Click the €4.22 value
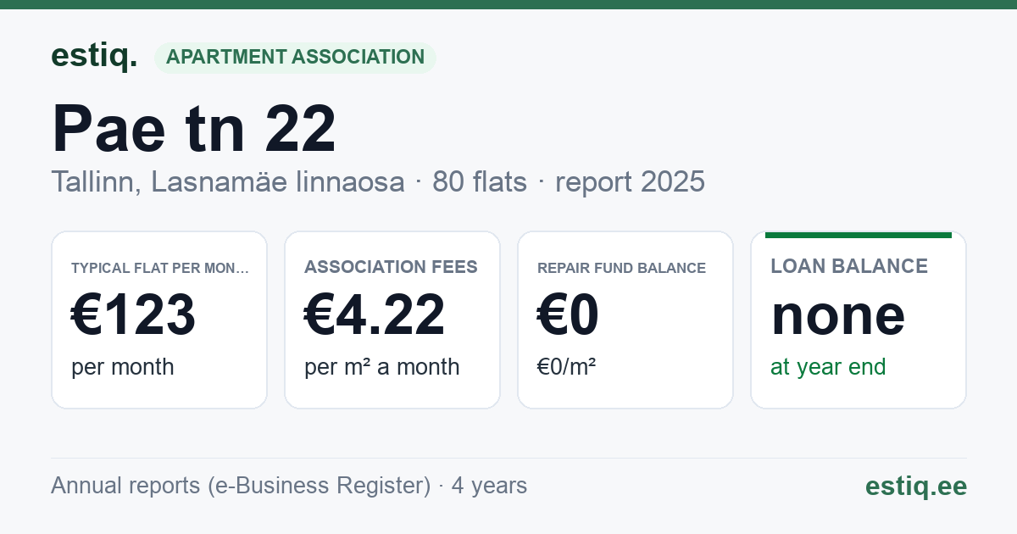This screenshot has width=1017, height=534. (375, 314)
